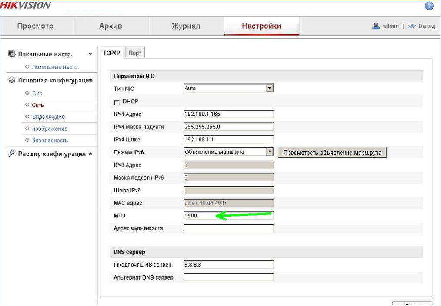This screenshot has width=441, height=306.
Task: Click the Выход logout link
Action: tap(426, 26)
